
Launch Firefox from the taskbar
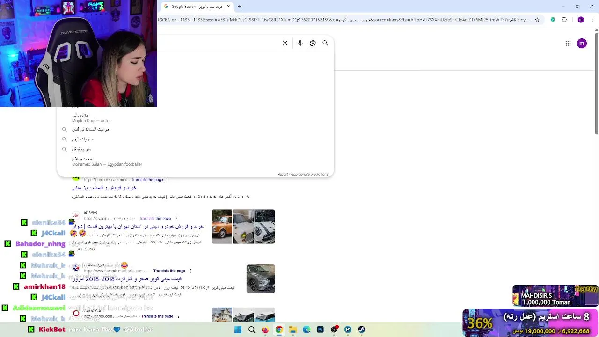265,330
